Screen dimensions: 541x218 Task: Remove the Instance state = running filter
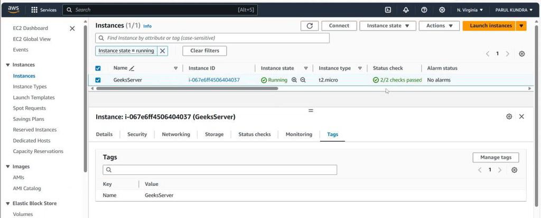[163, 51]
